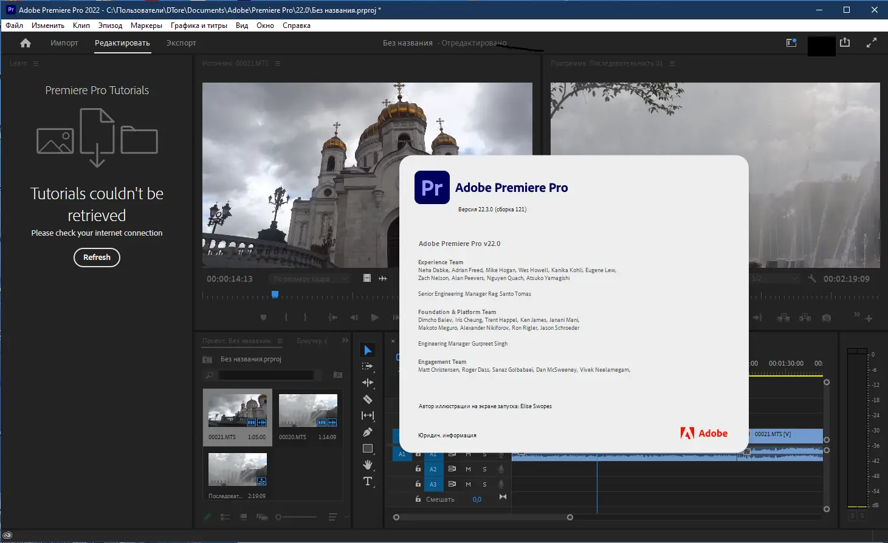Open the Графика и титры menu
The height and width of the screenshot is (543, 888).
tap(199, 26)
